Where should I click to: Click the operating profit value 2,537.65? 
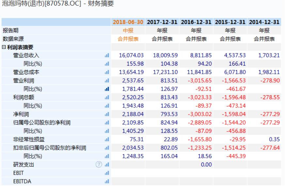point(133,81)
